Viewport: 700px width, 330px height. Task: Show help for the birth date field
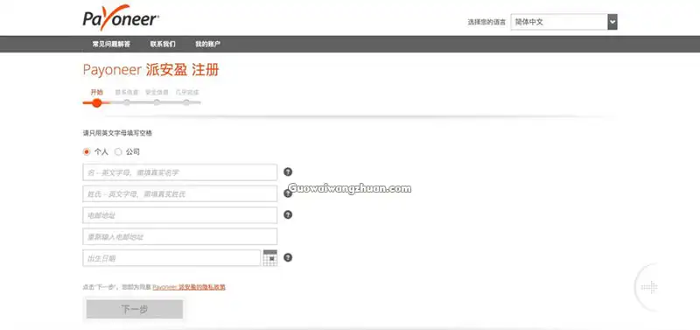click(288, 257)
